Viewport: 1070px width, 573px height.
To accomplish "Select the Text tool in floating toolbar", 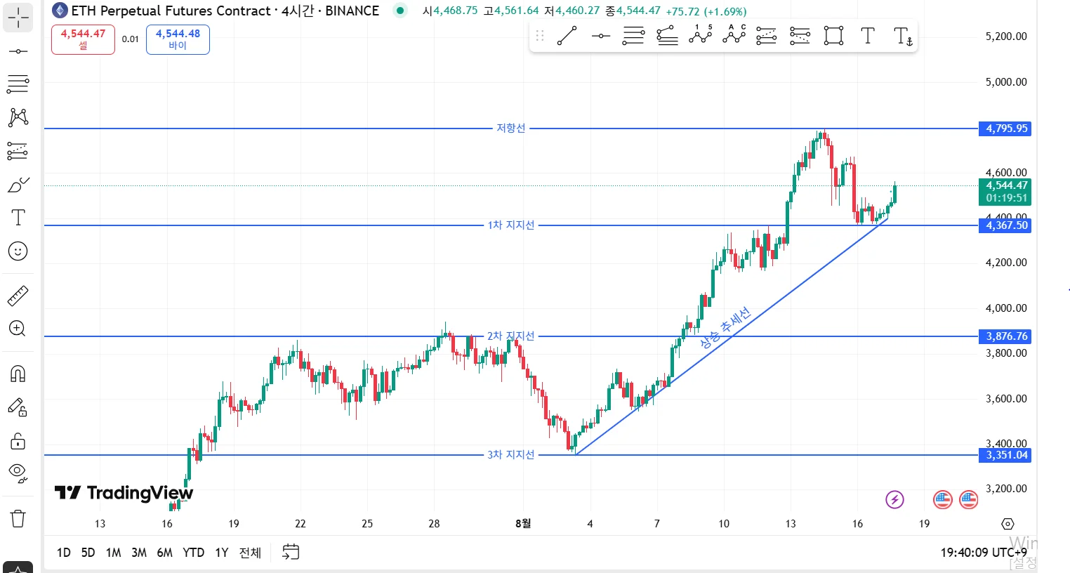I will [868, 36].
